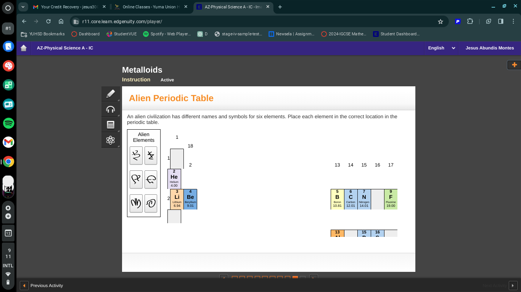Open Spotify from the left dock
Image resolution: width=521 pixels, height=292 pixels.
tap(8, 123)
